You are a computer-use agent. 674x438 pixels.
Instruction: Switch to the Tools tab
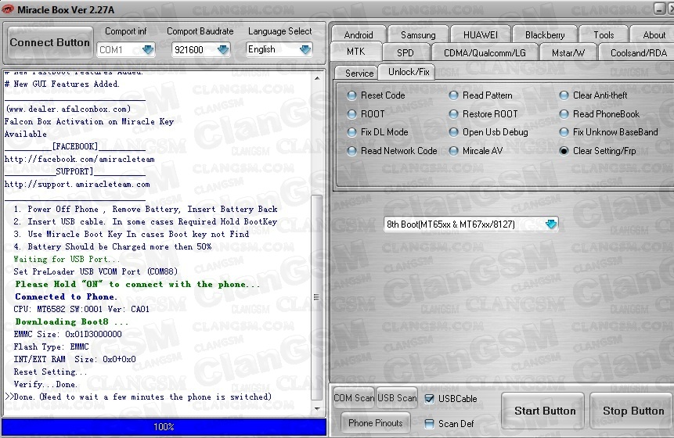[x=604, y=34]
